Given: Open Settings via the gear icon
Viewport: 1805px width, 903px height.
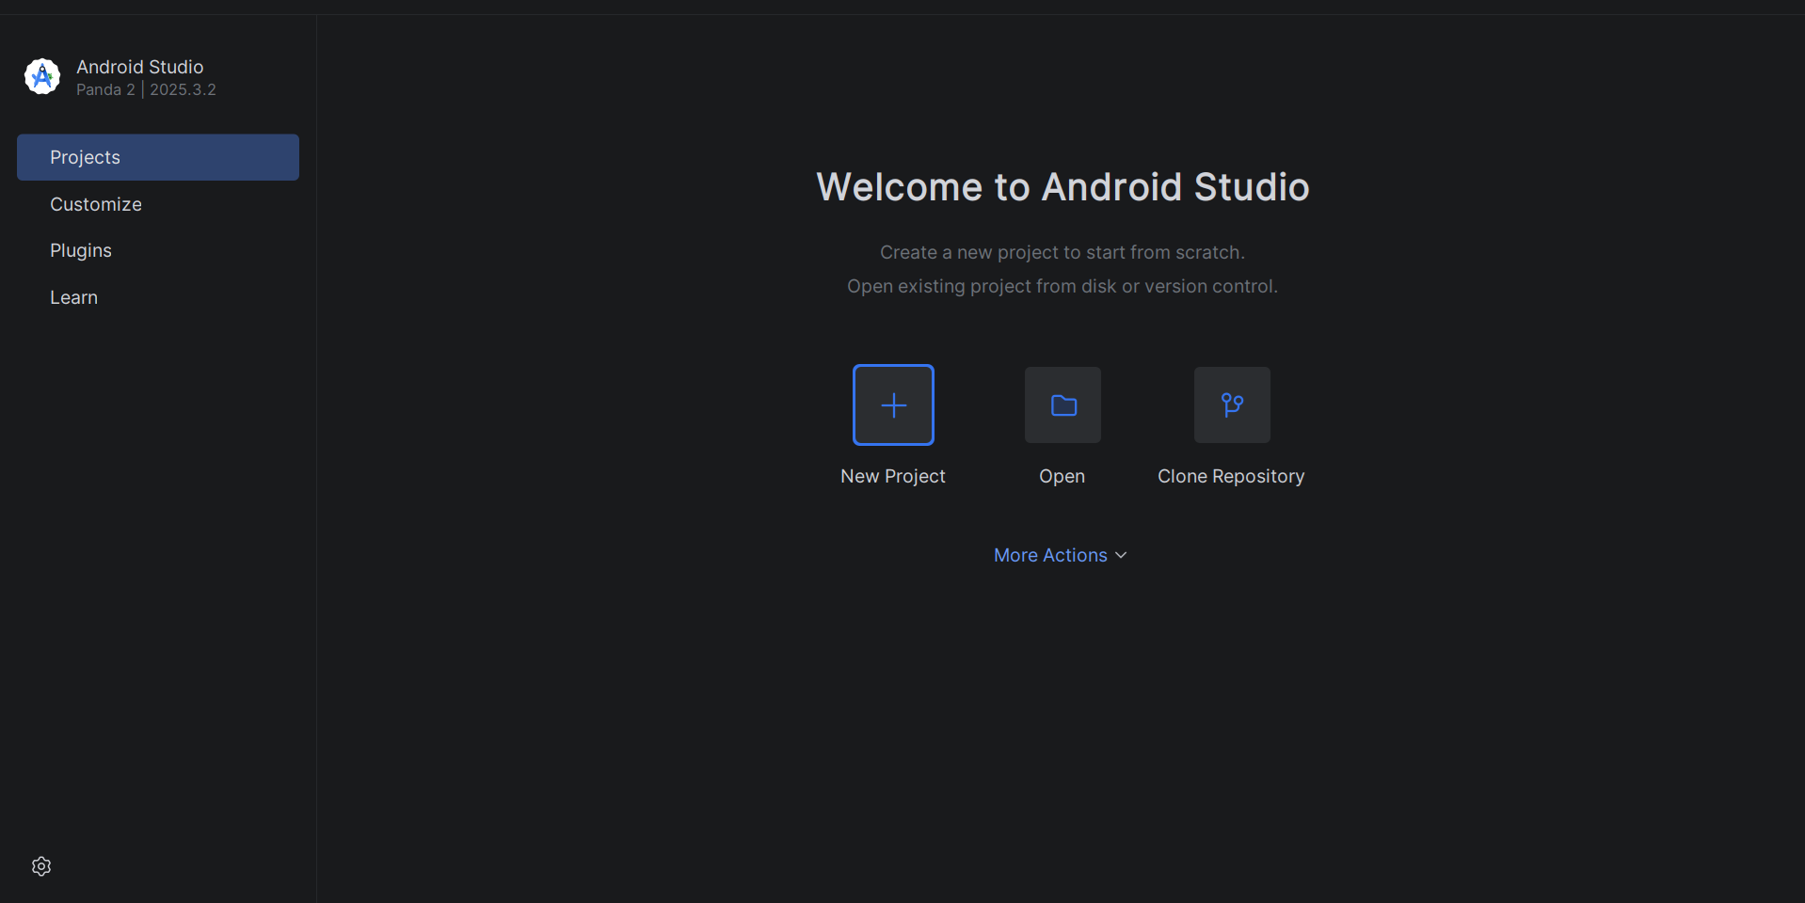Looking at the screenshot, I should pos(40,865).
